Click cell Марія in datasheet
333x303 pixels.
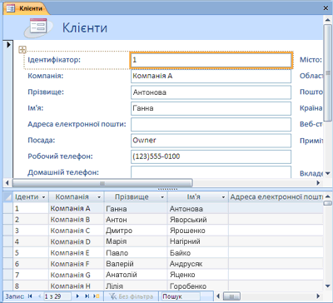click(136, 241)
